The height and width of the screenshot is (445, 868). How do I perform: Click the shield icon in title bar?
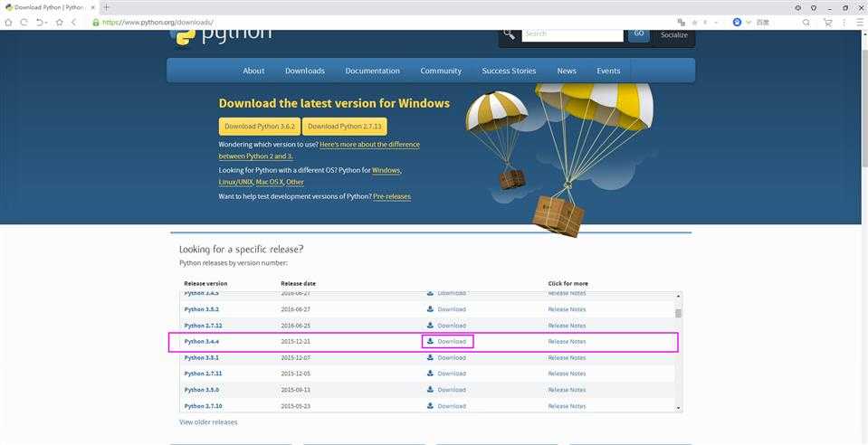tap(813, 8)
